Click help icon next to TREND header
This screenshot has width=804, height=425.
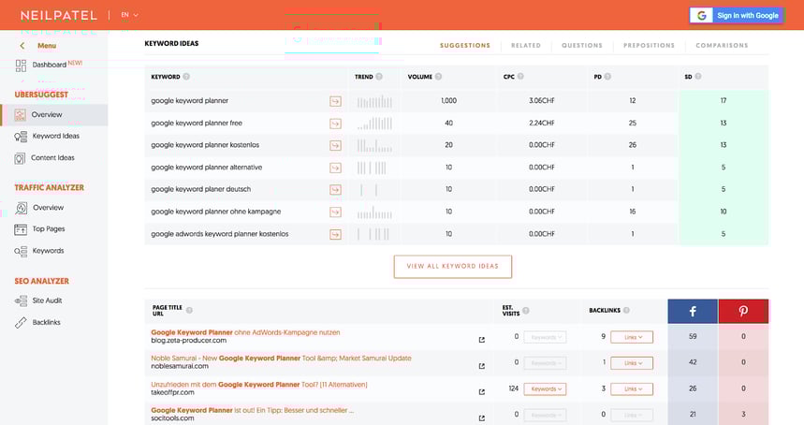click(379, 77)
